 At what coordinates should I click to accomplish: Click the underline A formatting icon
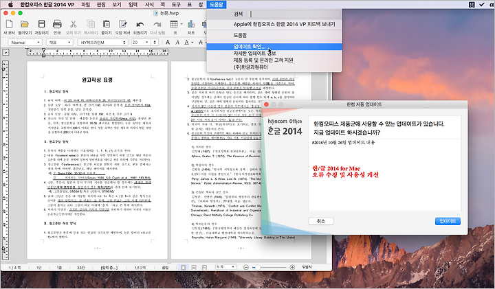186,43
